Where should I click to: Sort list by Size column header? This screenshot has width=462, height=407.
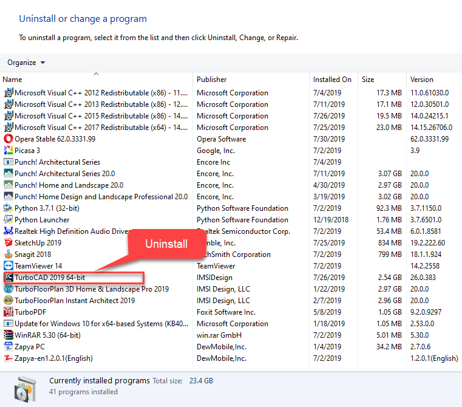pyautogui.click(x=368, y=80)
